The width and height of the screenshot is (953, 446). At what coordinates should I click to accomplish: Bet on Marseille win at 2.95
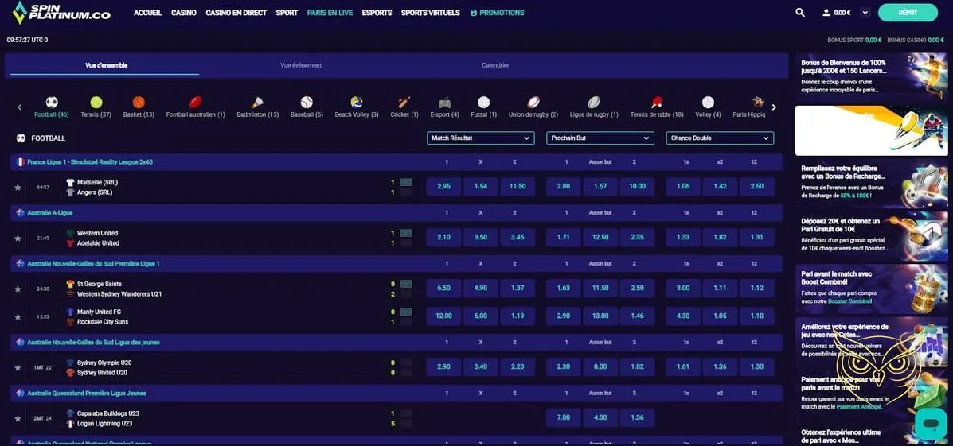(x=443, y=186)
